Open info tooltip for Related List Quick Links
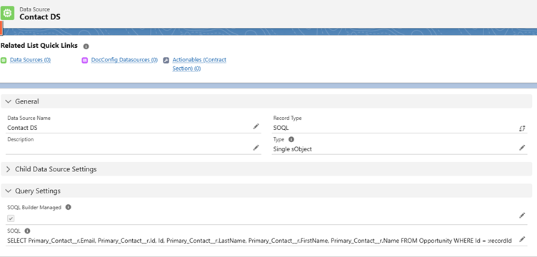 tap(86, 46)
